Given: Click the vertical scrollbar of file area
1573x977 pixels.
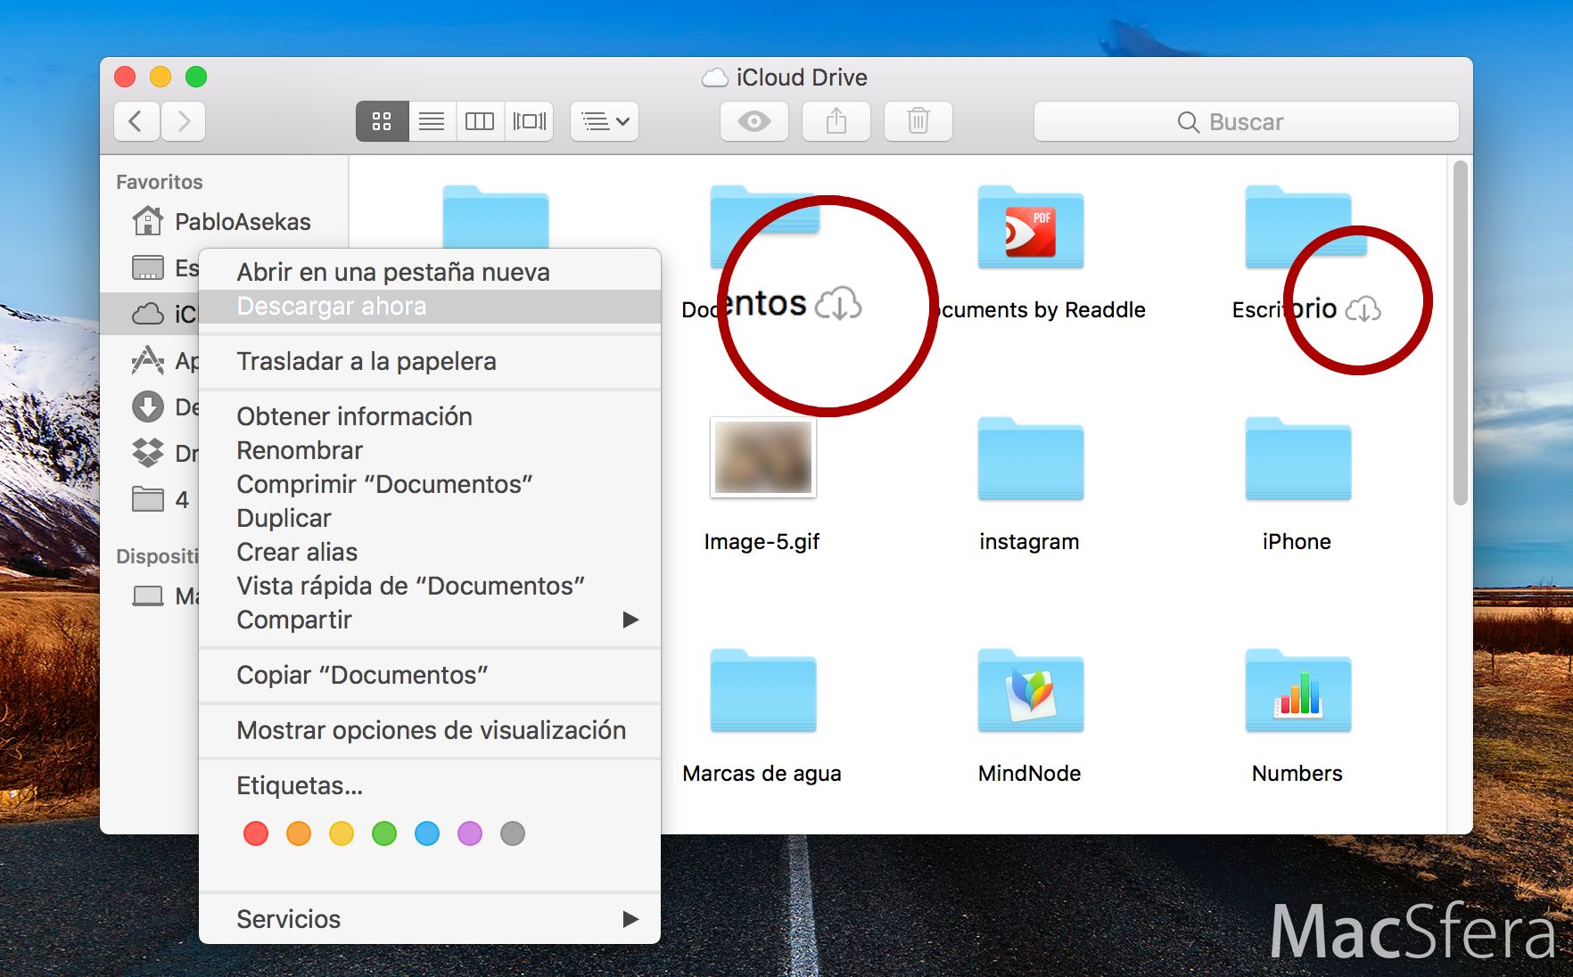Looking at the screenshot, I should [1460, 333].
